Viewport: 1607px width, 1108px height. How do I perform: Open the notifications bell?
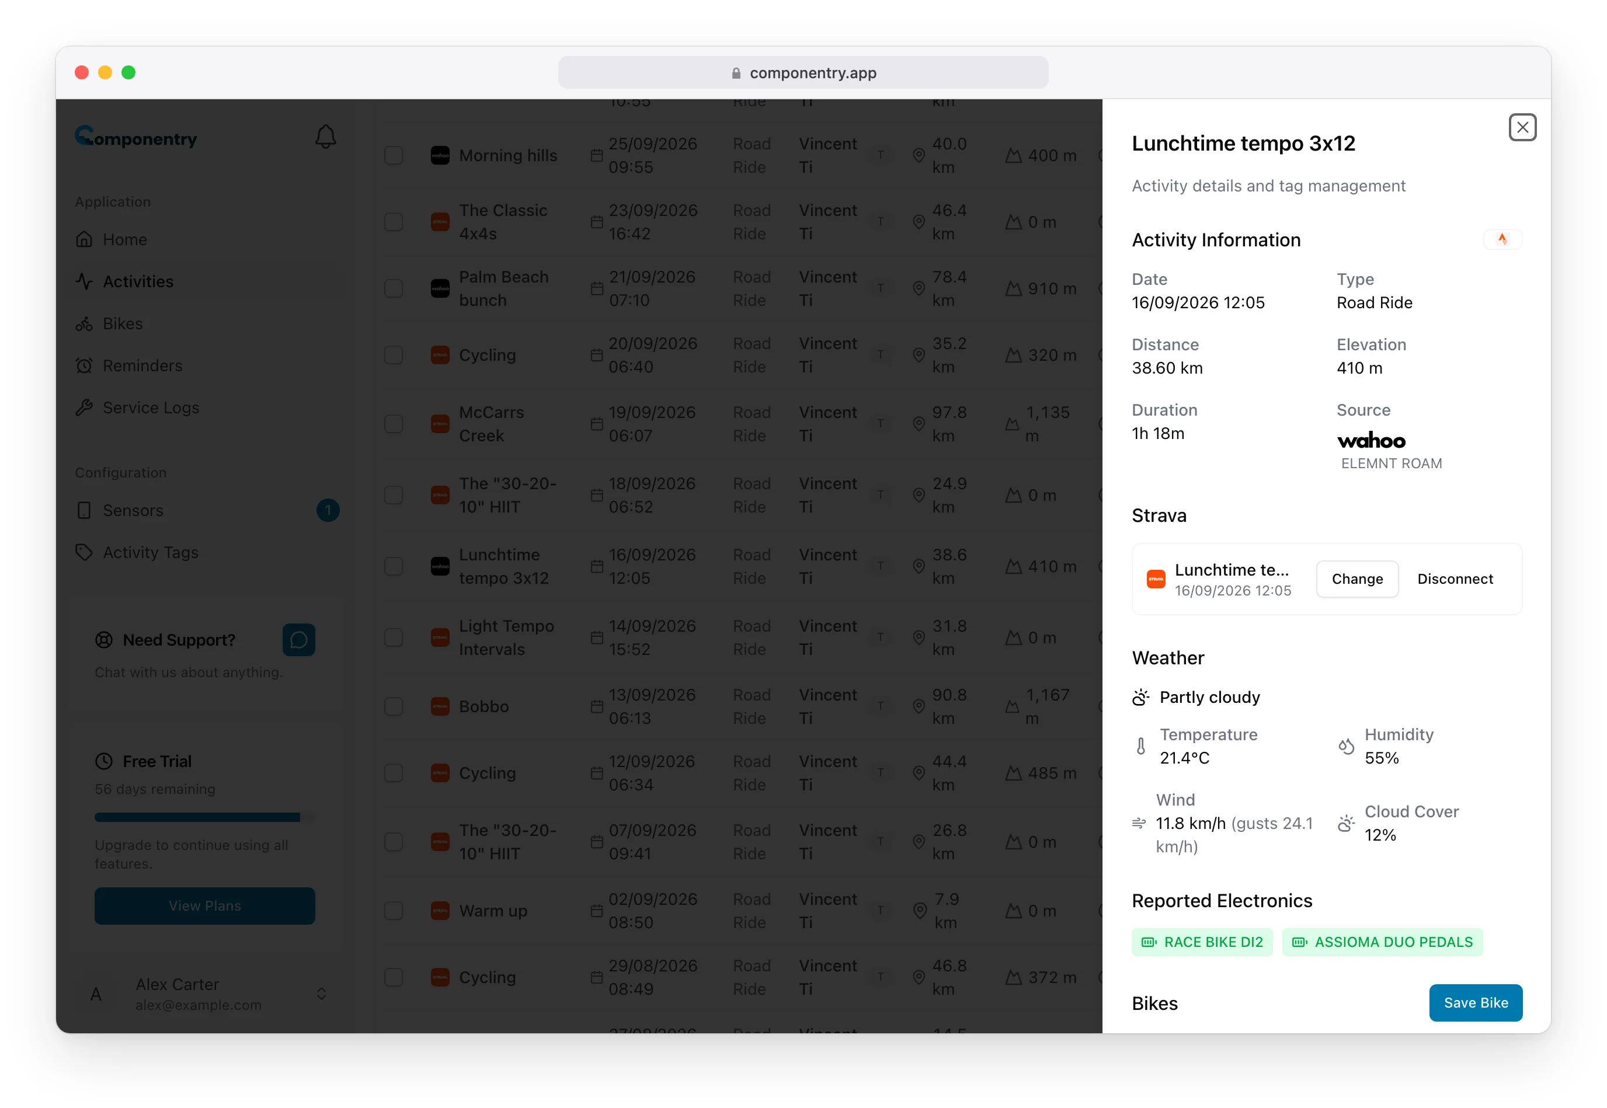(x=326, y=137)
